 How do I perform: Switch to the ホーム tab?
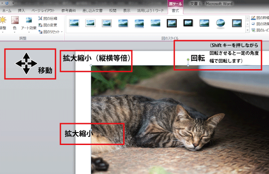[x=7, y=11]
